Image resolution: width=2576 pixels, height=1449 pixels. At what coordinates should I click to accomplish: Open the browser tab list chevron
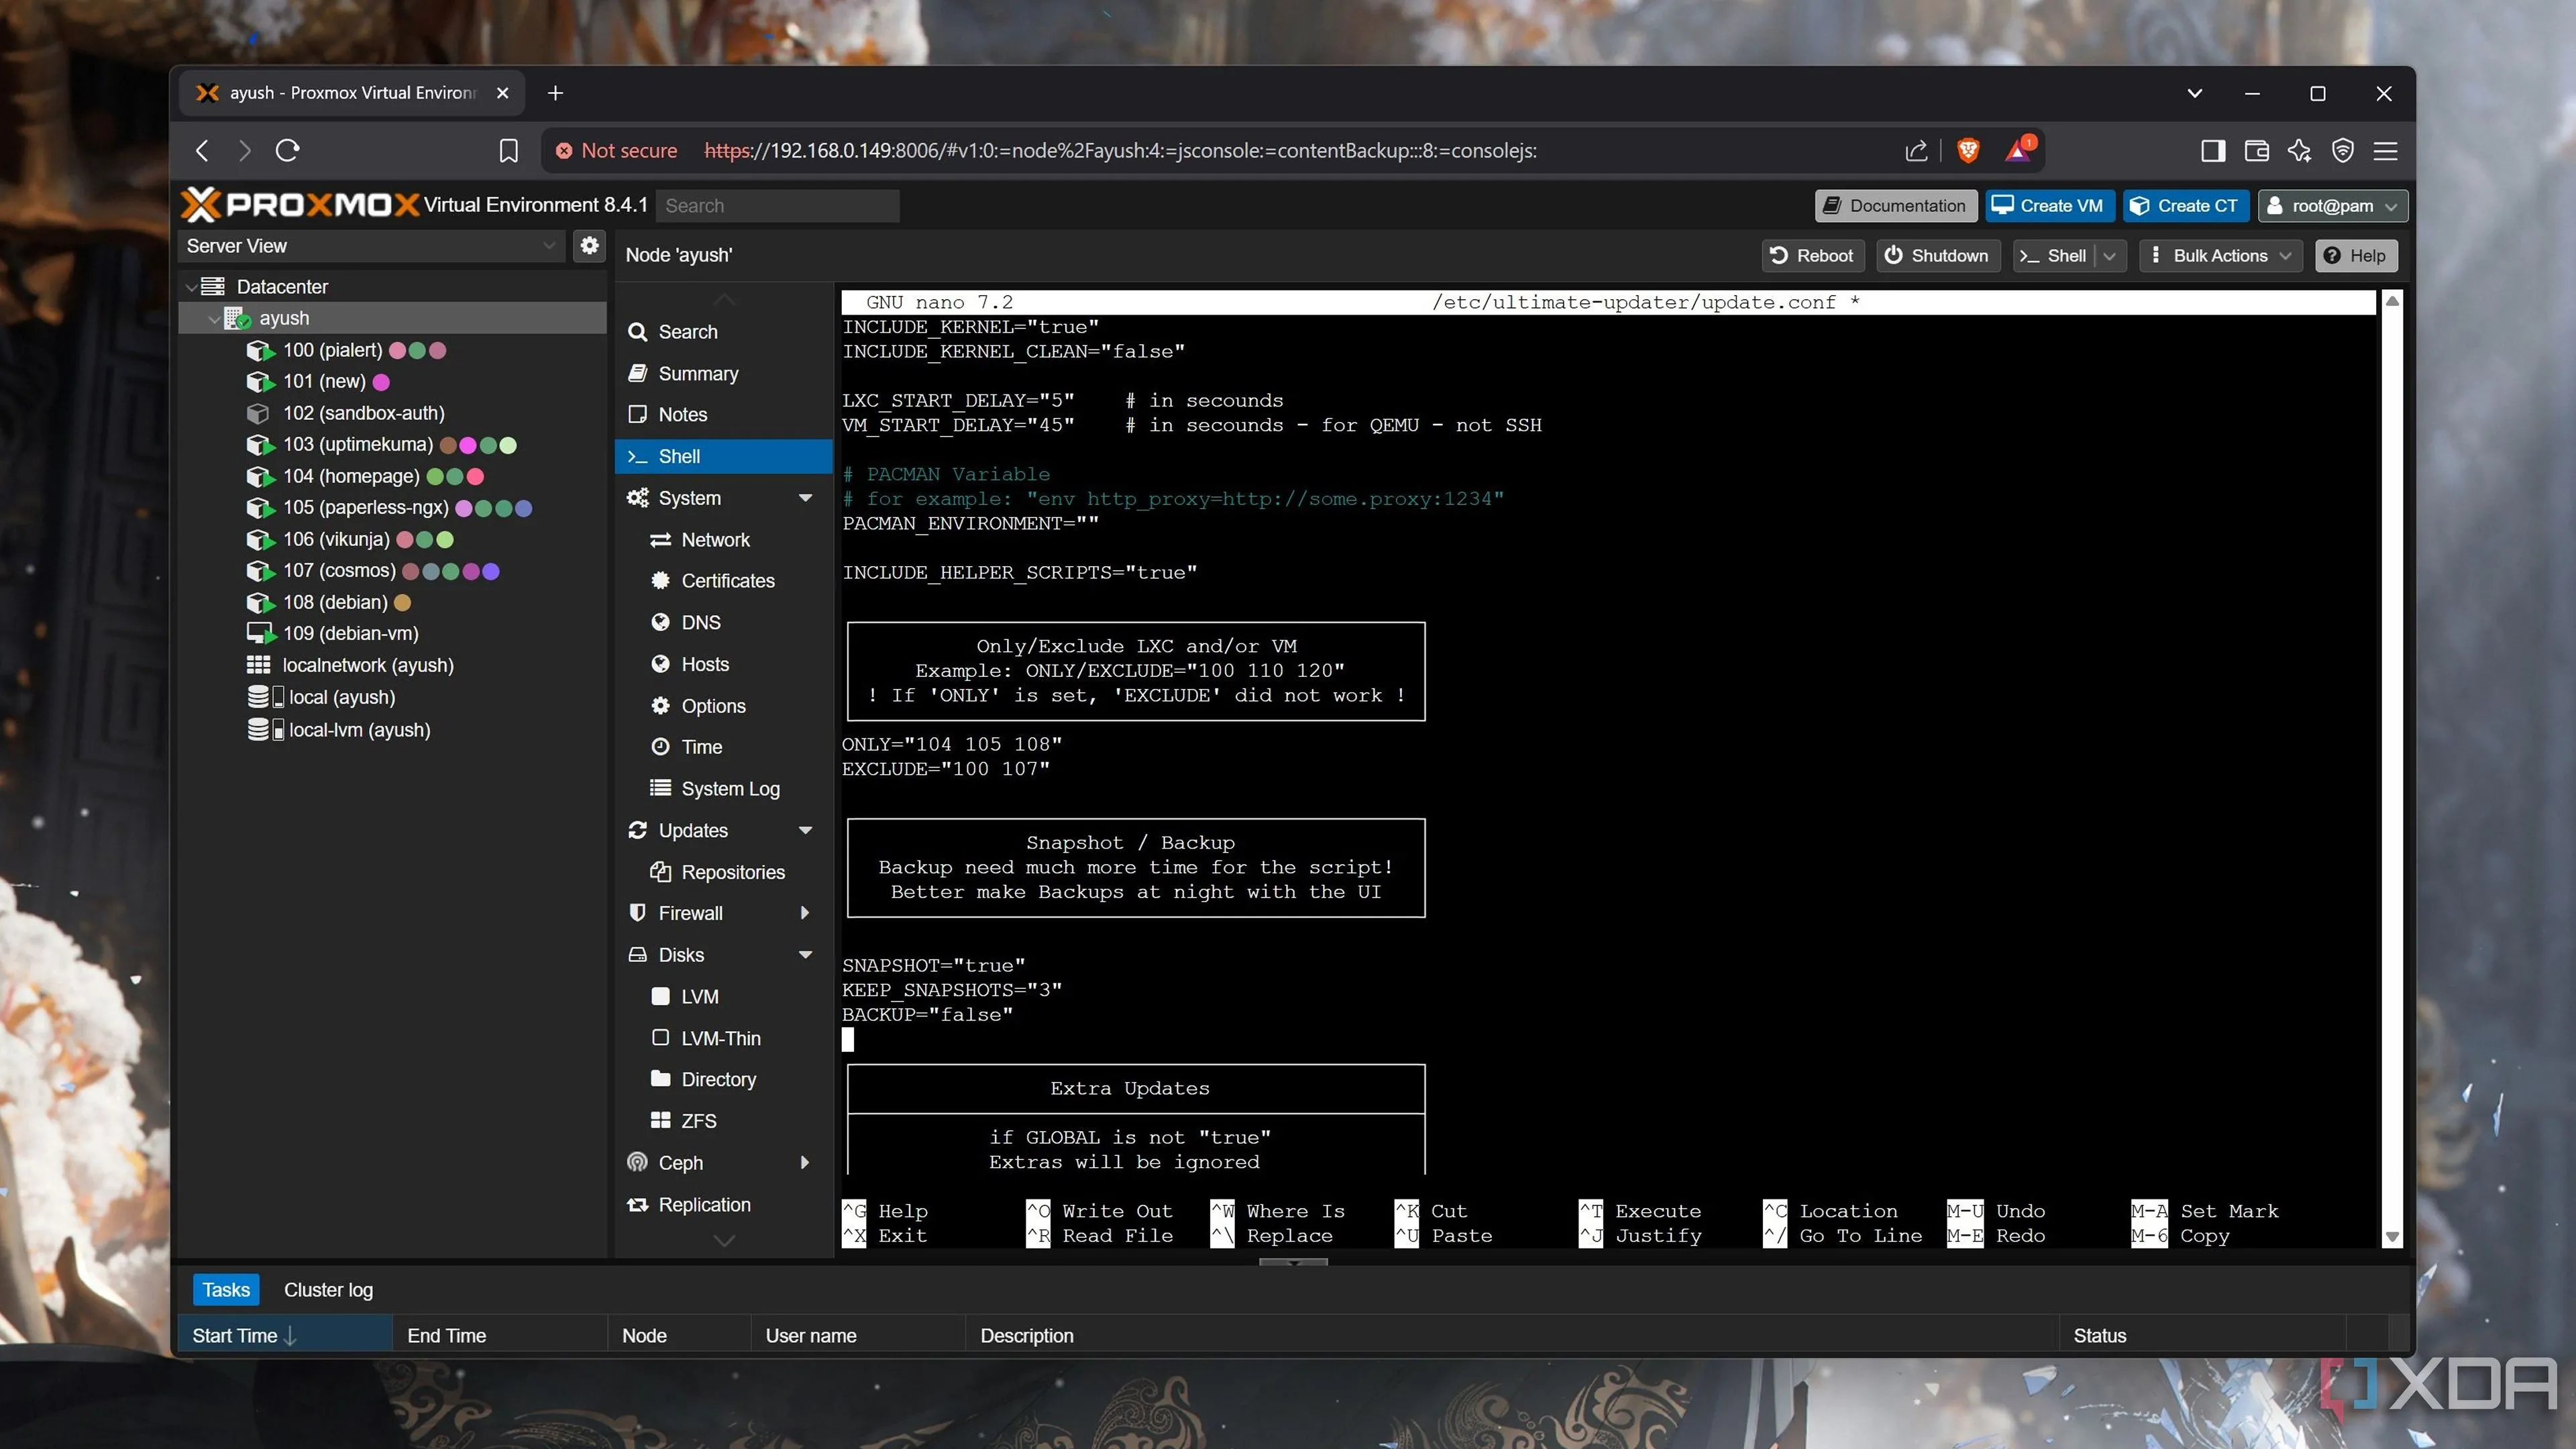click(2195, 93)
